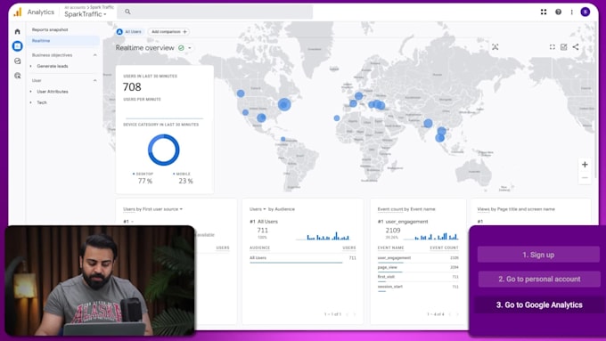Click the search magnifier icon
This screenshot has width=606, height=341.
[127, 12]
